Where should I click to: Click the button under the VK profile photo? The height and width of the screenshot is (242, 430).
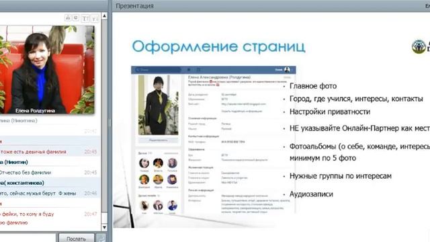point(159,140)
